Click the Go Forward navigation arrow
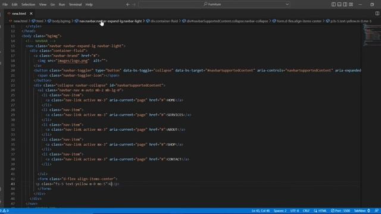The width and height of the screenshot is (381, 214). (x=134, y=4)
